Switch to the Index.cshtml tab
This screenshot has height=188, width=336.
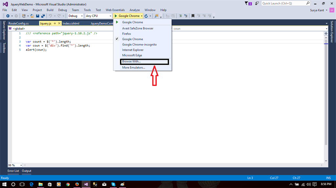(x=71, y=23)
